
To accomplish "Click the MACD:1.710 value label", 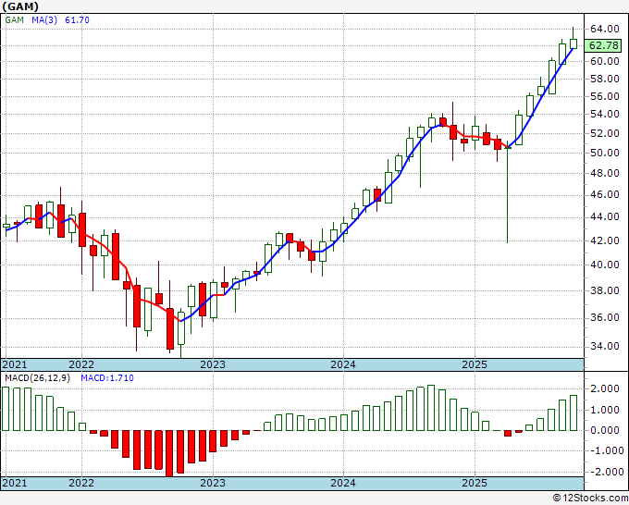I will point(107,378).
